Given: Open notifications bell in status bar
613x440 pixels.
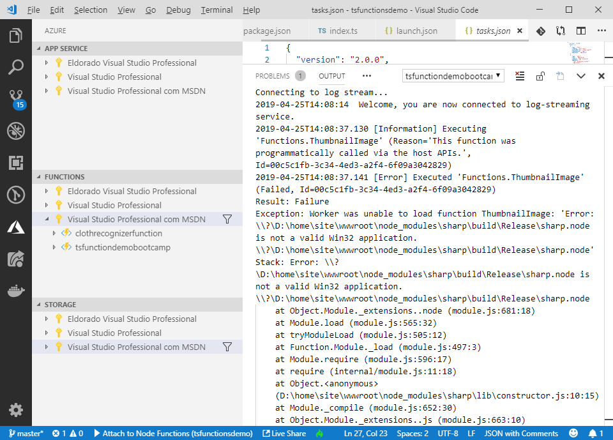Looking at the screenshot, I should [596, 434].
